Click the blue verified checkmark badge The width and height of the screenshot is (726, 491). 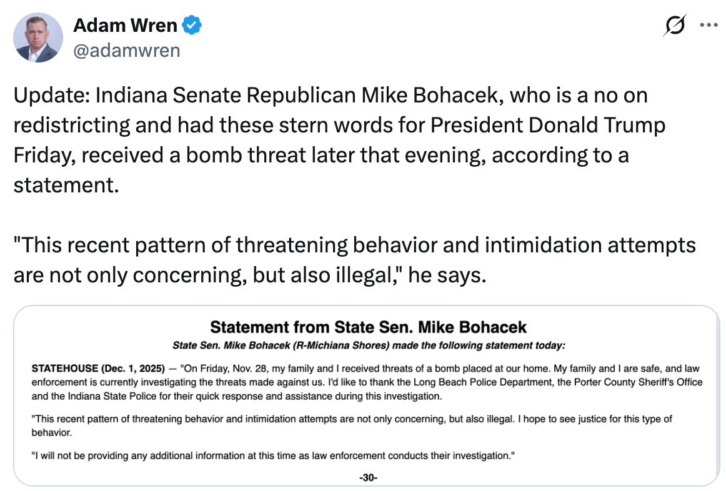click(191, 26)
